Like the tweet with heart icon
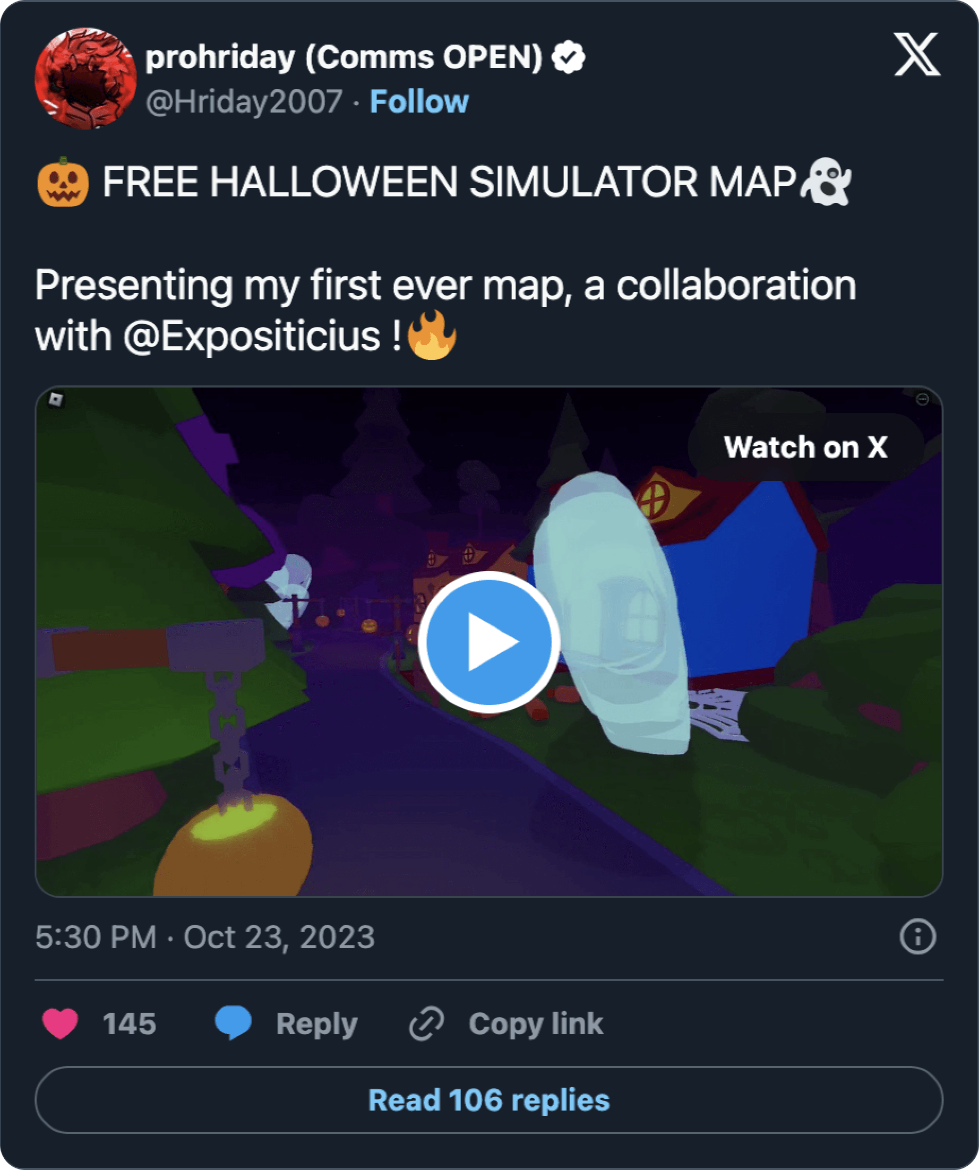This screenshot has height=1170, width=979. tap(60, 1023)
